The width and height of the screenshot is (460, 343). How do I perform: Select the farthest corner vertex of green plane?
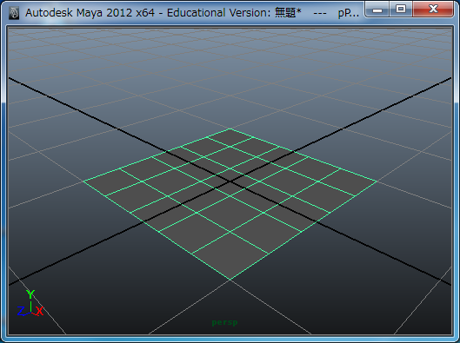coord(230,129)
